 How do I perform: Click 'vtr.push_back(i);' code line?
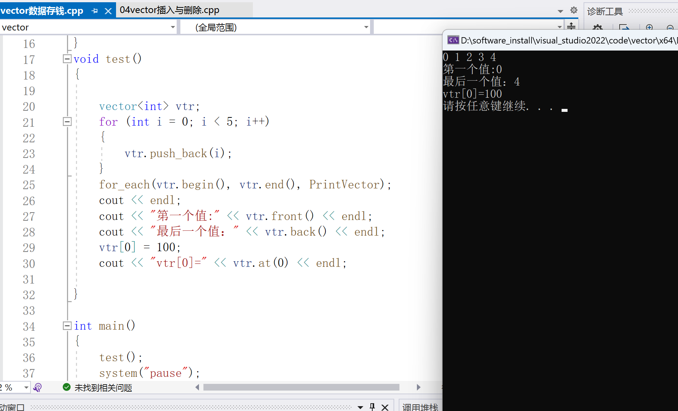(178, 153)
